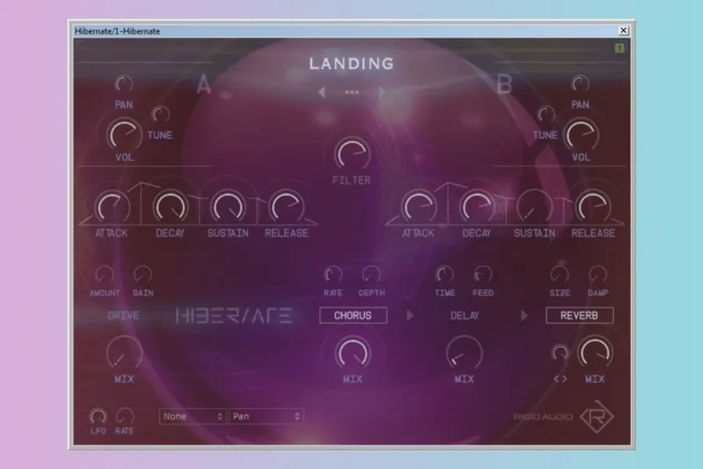The height and width of the screenshot is (469, 703).
Task: Select layer A label
Action: tap(203, 85)
